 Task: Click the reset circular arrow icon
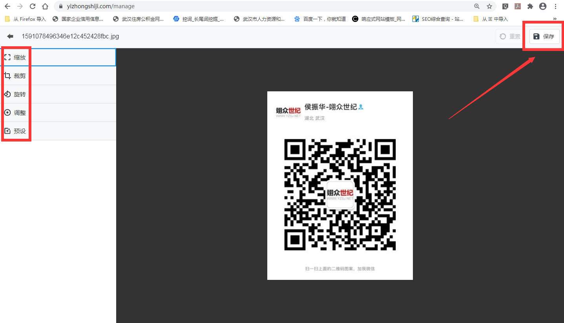click(x=503, y=36)
